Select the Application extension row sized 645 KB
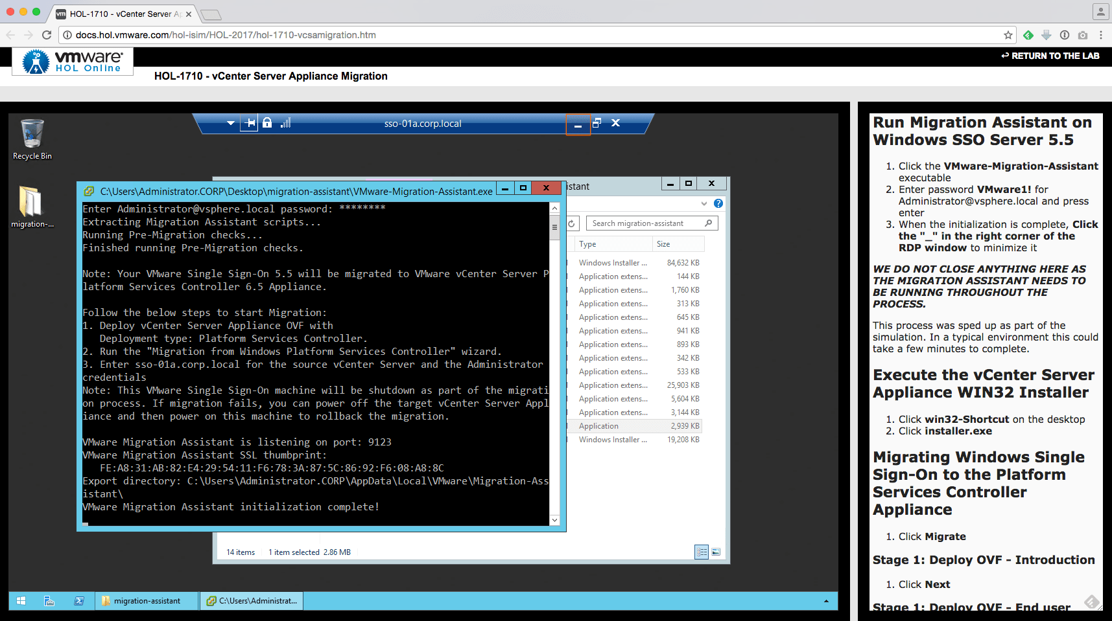 [634, 317]
